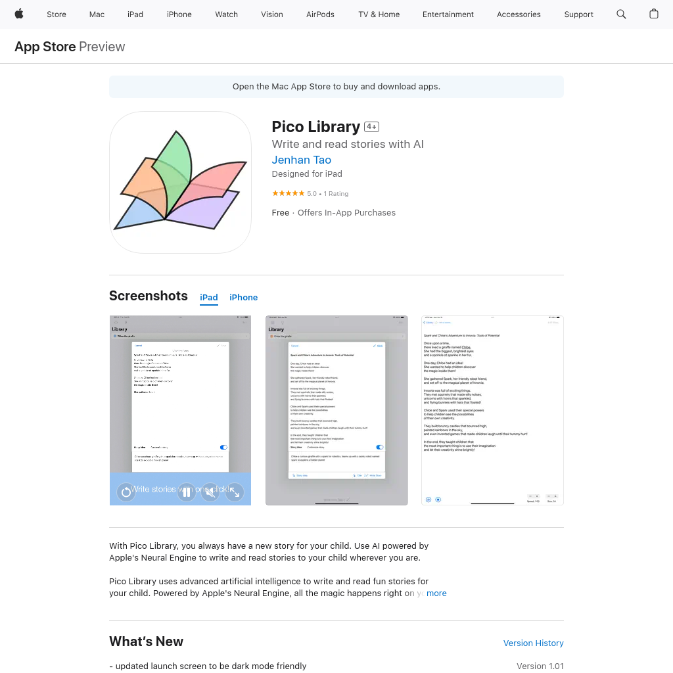Increase the reading Speed stepper

click(536, 496)
